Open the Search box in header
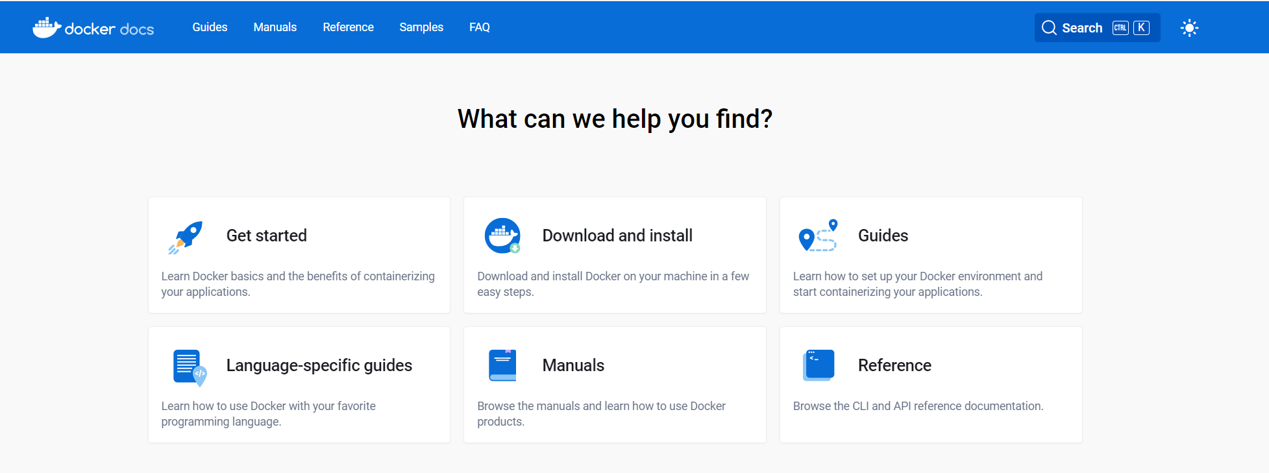This screenshot has width=1269, height=473. (1097, 28)
